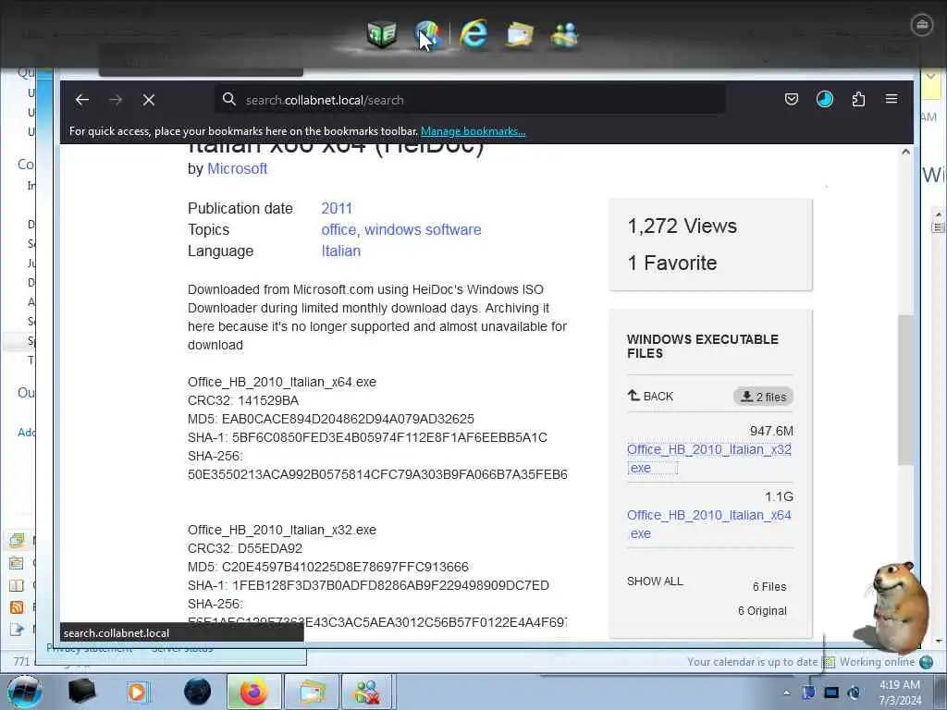
Task: Launch the mail envelope icon in top dock
Action: pos(520,34)
